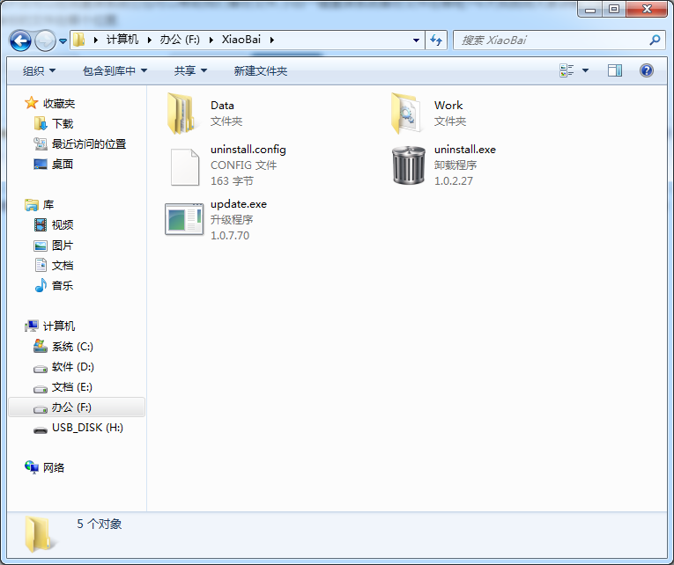The height and width of the screenshot is (565, 674).
Task: Expand the arrow after XiaoBai in path
Action: pyautogui.click(x=271, y=40)
